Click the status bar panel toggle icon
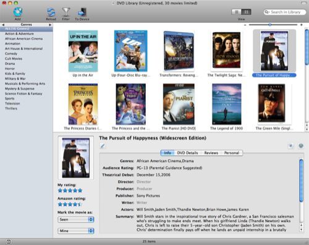The width and height of the screenshot is (309, 245). [9, 241]
